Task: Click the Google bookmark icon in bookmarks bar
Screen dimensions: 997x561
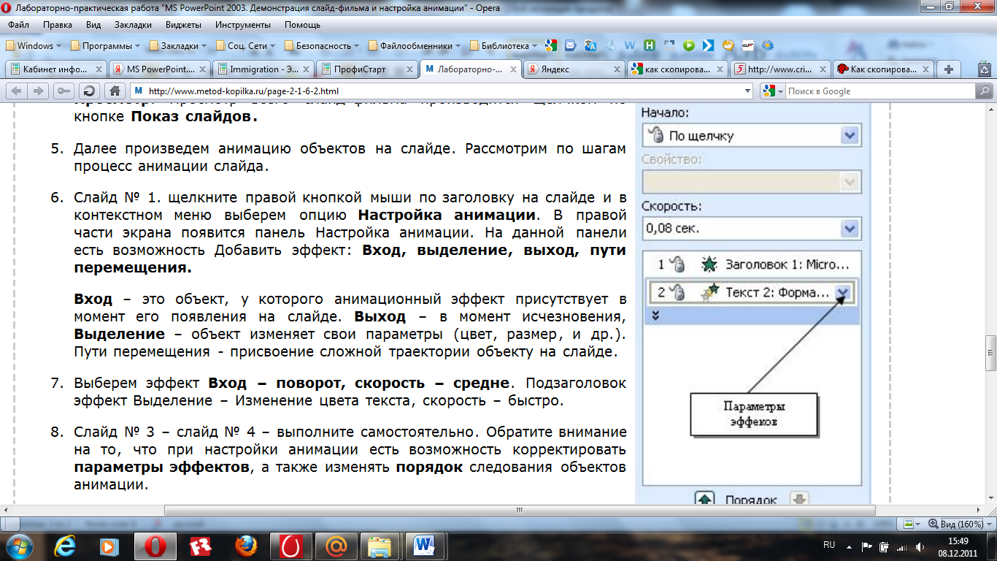Action: coord(552,45)
